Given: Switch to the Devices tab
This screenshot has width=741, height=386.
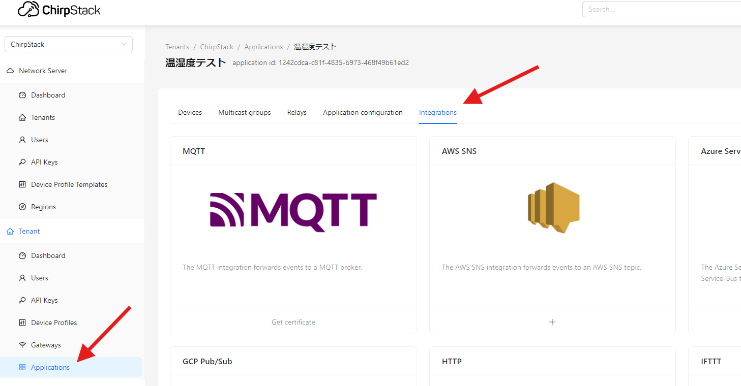Looking at the screenshot, I should (190, 112).
